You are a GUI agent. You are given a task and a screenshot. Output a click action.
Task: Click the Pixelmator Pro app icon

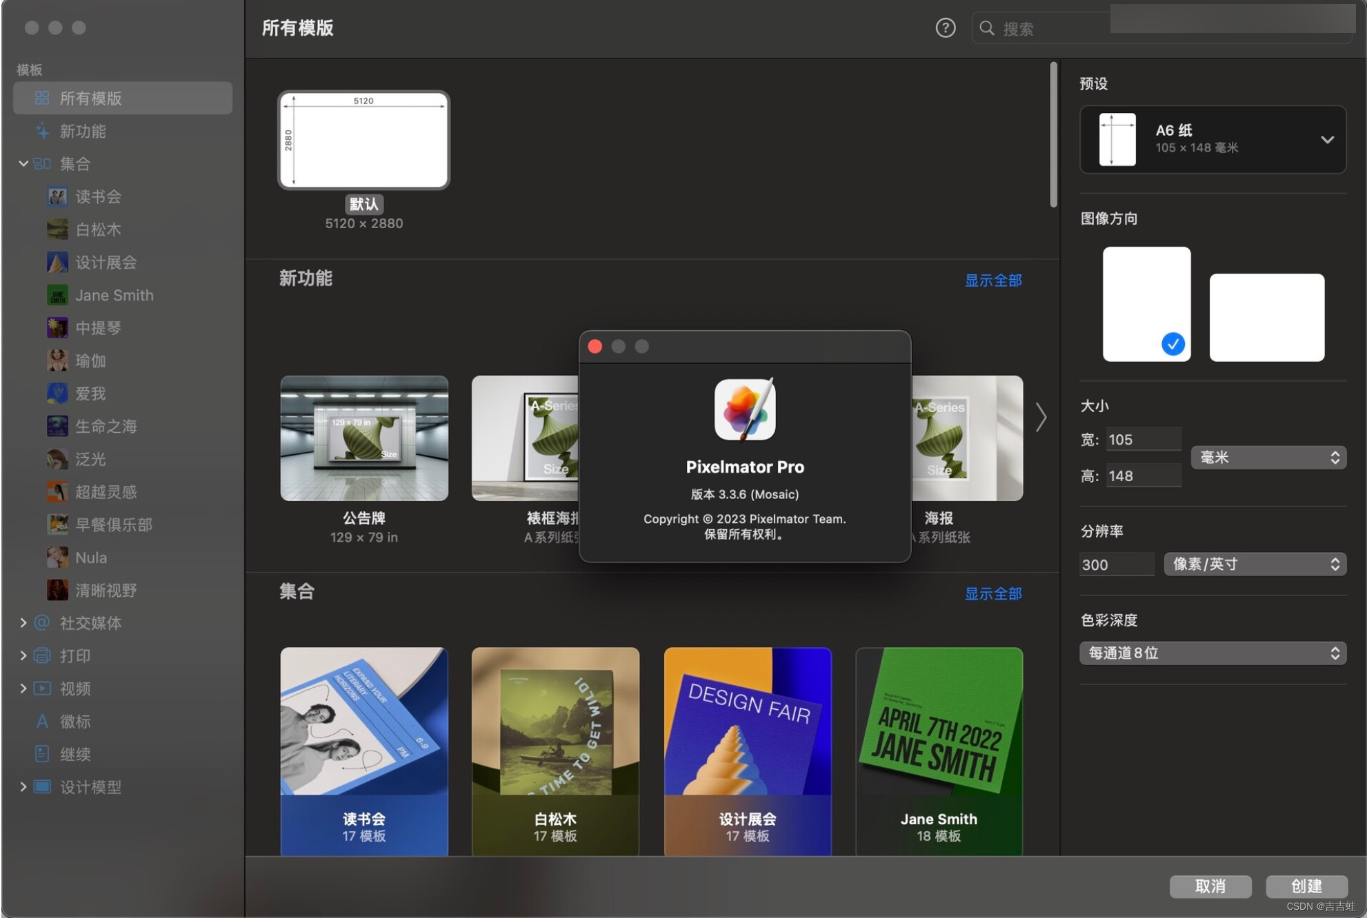click(745, 409)
